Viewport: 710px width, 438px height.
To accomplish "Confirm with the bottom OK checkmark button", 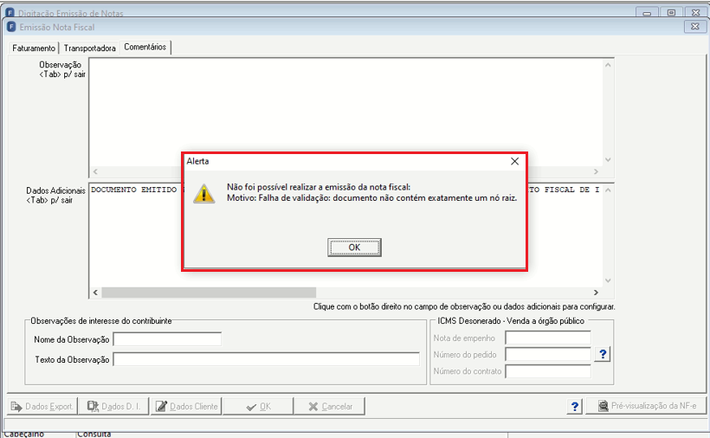I will [x=258, y=406].
